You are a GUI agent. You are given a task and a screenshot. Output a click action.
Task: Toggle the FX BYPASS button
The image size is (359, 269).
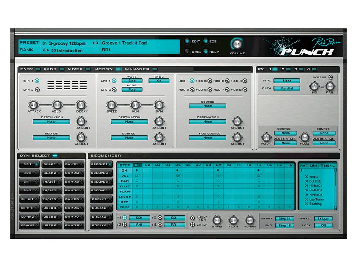pos(331,78)
